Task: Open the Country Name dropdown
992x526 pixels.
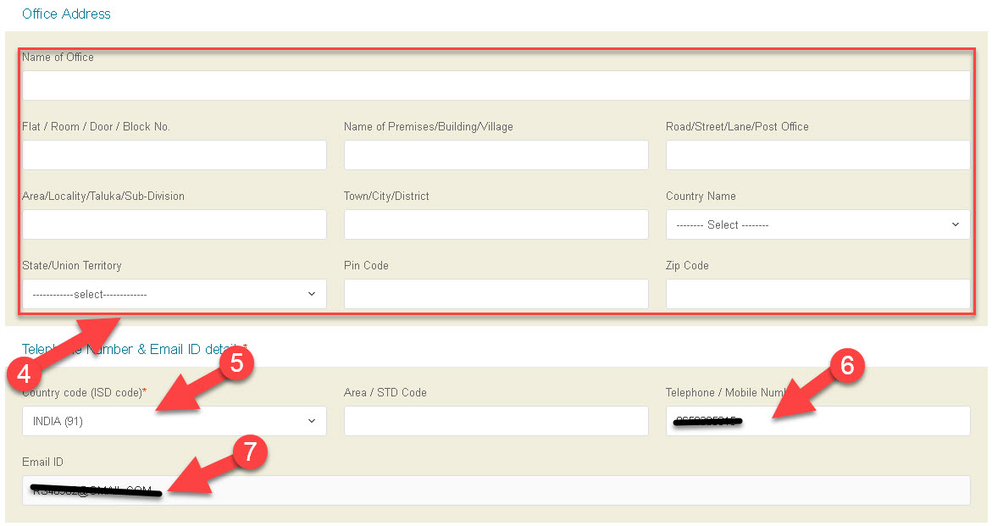Action: 817,224
